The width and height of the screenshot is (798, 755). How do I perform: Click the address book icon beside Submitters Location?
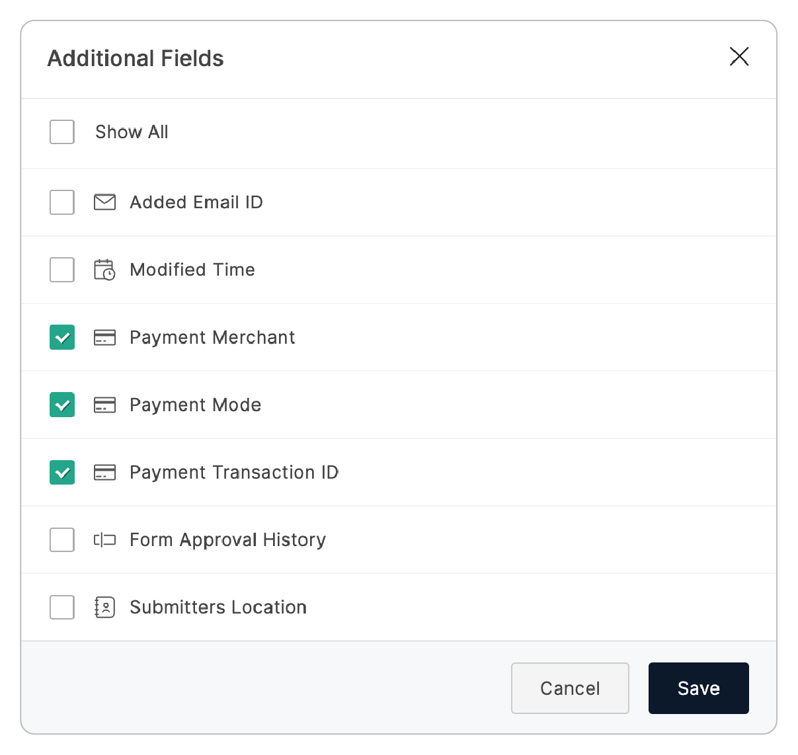pyautogui.click(x=104, y=607)
